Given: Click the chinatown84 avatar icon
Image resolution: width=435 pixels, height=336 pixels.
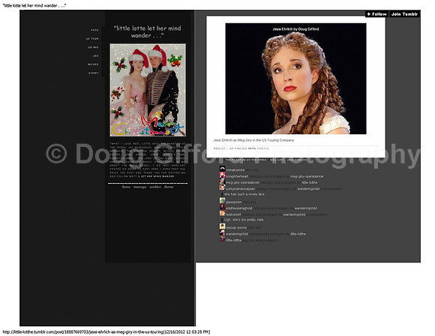Looking at the screenshot, I should 222,169.
